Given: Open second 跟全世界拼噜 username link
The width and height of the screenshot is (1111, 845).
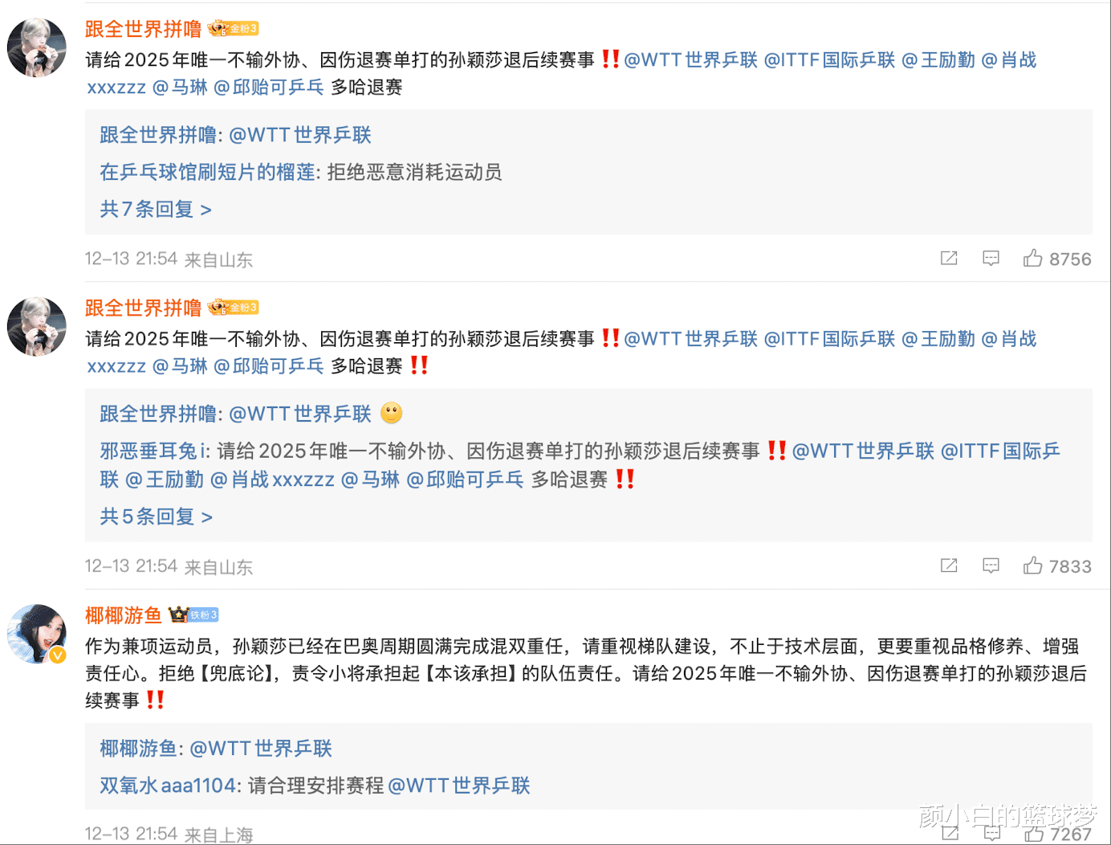Looking at the screenshot, I should (143, 308).
